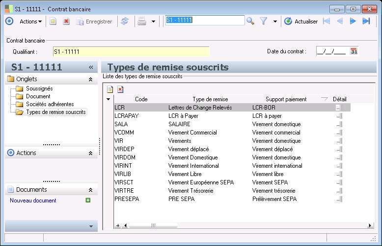
Task: Click the Actualiser refresh button
Action: pos(301,22)
